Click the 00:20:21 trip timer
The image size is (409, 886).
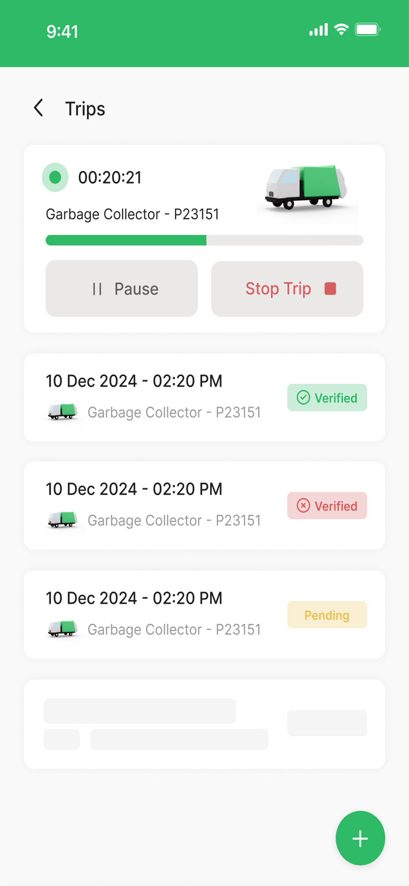click(110, 178)
